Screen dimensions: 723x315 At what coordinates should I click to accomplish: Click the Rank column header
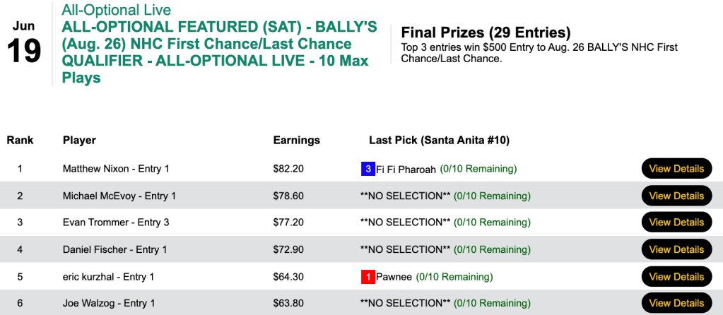click(x=20, y=141)
